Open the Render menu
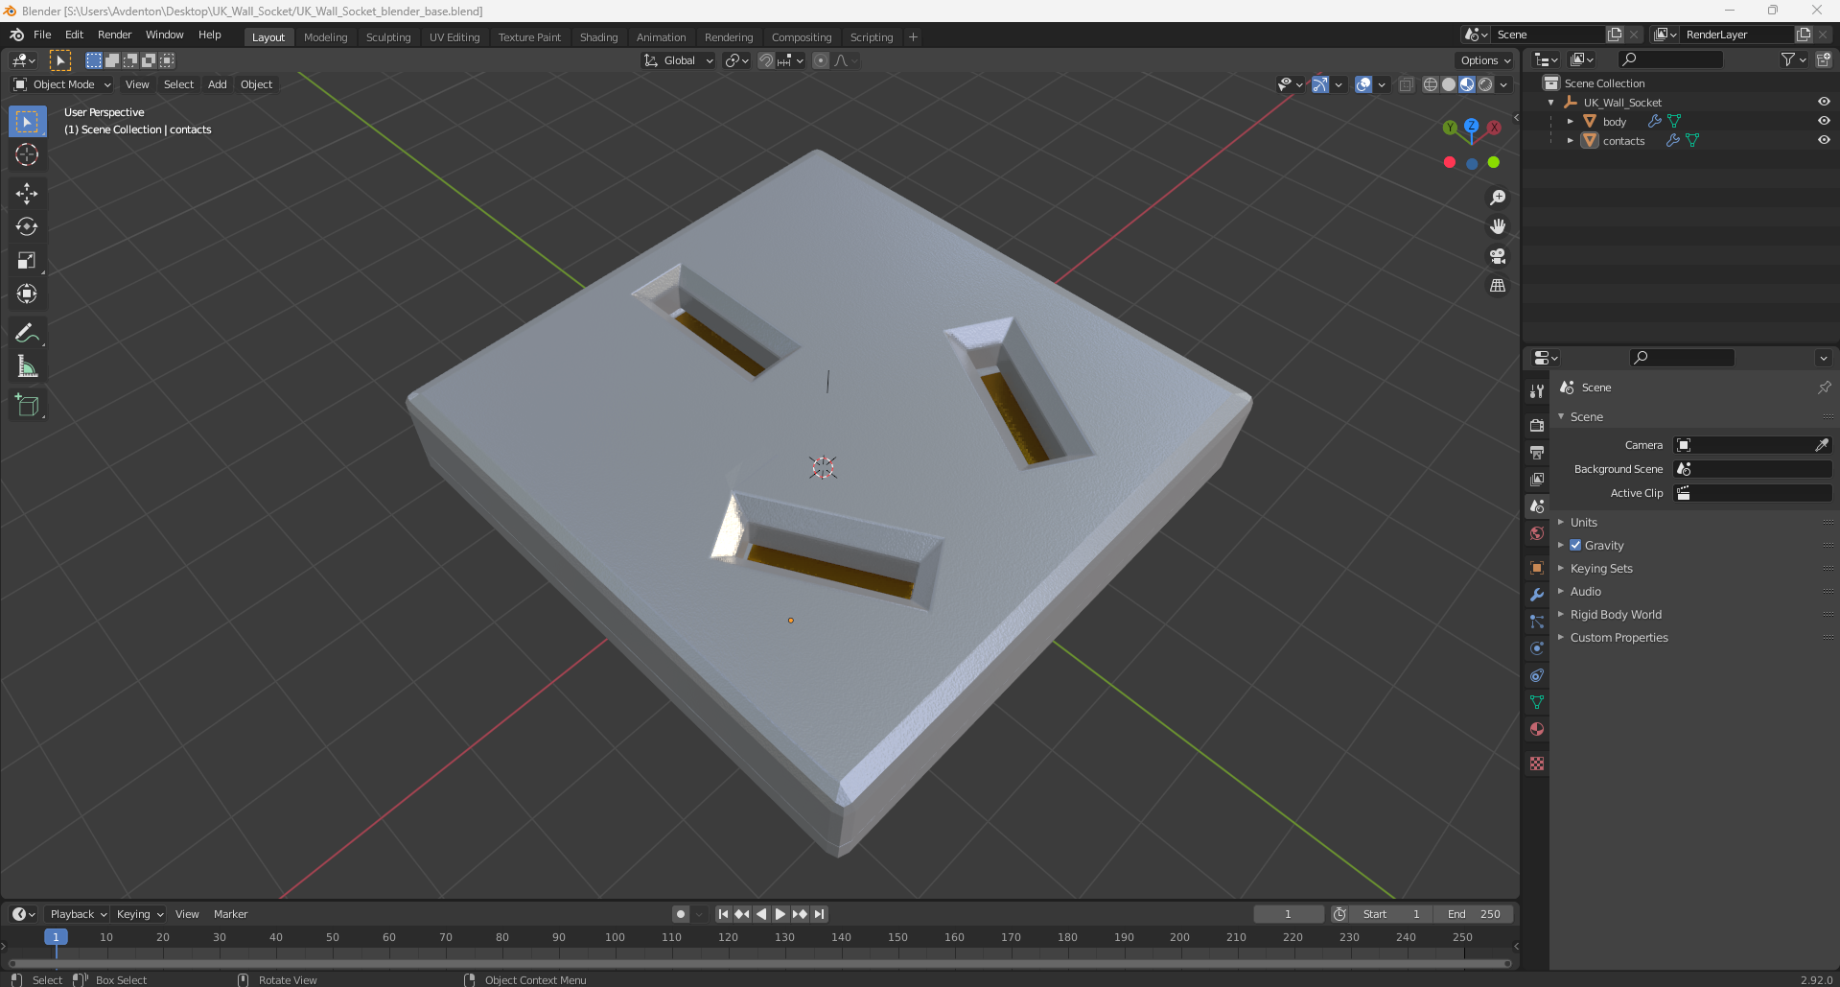This screenshot has width=1840, height=987. pyautogui.click(x=114, y=35)
